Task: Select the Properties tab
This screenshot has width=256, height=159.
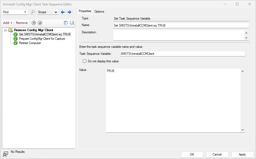Action: [x=85, y=11]
